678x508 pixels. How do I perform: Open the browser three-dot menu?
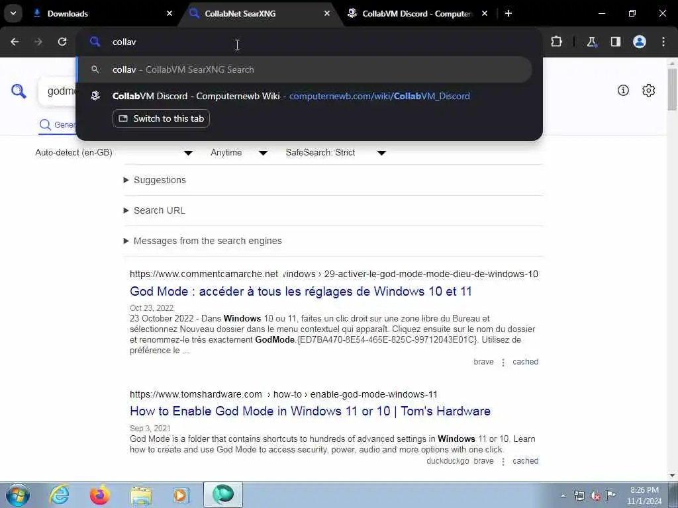click(x=663, y=42)
